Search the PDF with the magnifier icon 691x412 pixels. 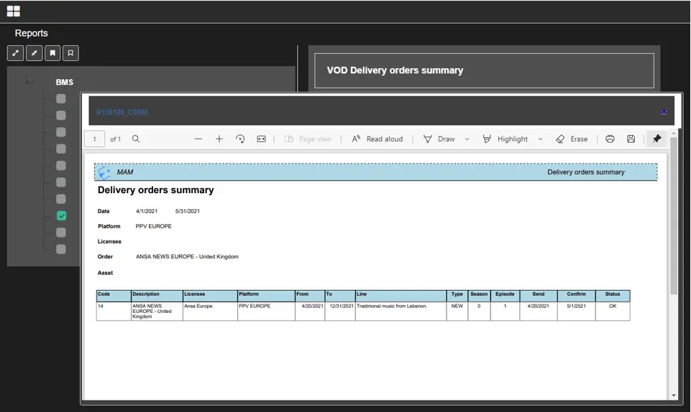[136, 139]
